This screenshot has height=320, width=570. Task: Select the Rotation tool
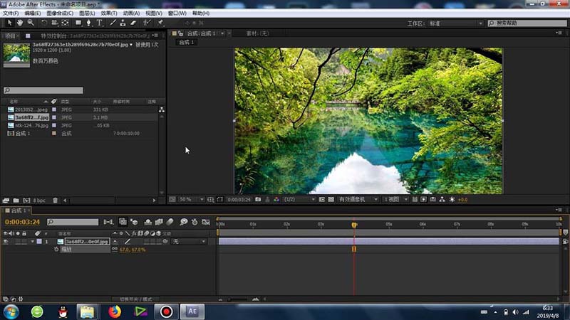point(44,23)
